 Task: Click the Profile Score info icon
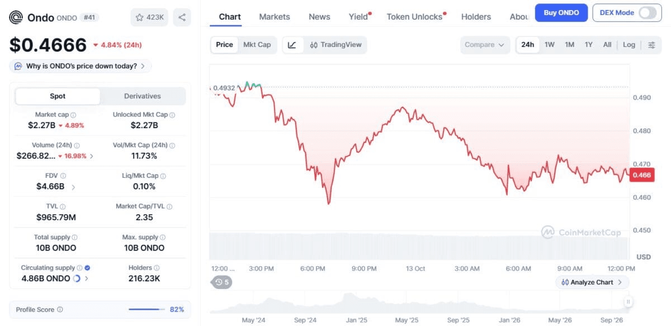(60, 309)
